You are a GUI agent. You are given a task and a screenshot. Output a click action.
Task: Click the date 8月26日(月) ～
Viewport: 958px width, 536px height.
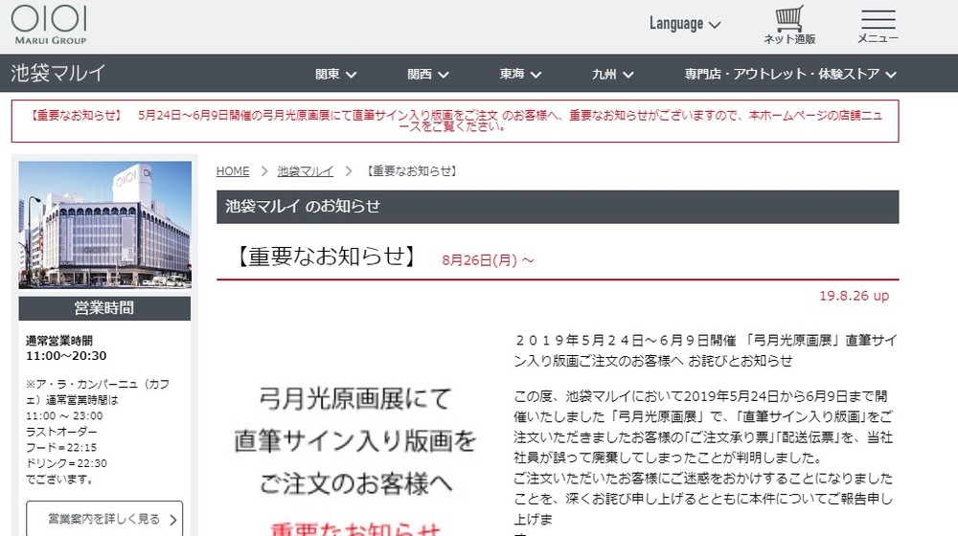click(x=488, y=260)
